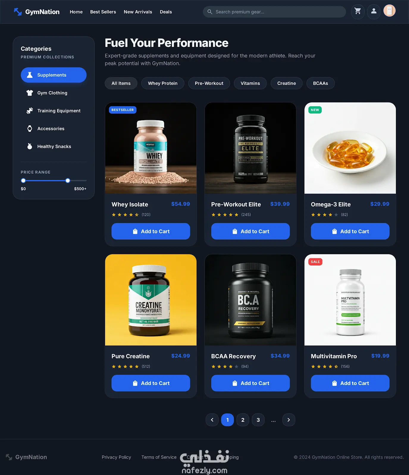This screenshot has width=409, height=475.
Task: Open Best Sellers in navigation
Action: (x=103, y=12)
